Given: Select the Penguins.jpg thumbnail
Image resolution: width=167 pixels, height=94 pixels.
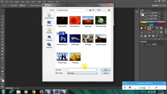Looking at the screenshot, I should [x=62, y=57].
